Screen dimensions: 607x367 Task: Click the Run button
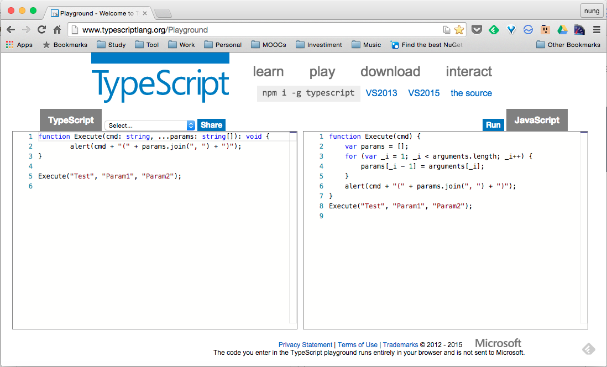(493, 125)
